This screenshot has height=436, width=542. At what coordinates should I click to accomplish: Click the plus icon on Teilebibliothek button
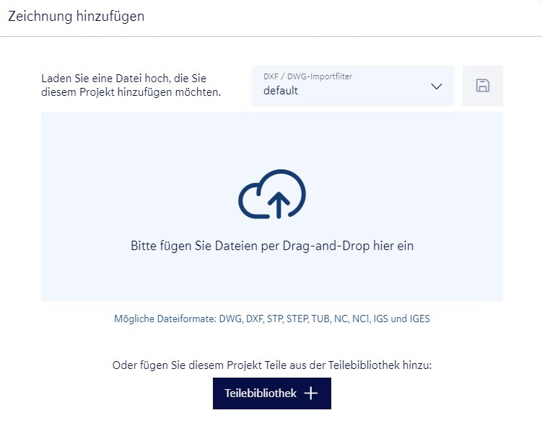coord(310,393)
